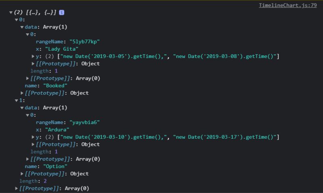Screen dimensions: 323x193
Task: Expand [[Prototype]]: Object below name Option
Action: pyautogui.click(x=22, y=174)
